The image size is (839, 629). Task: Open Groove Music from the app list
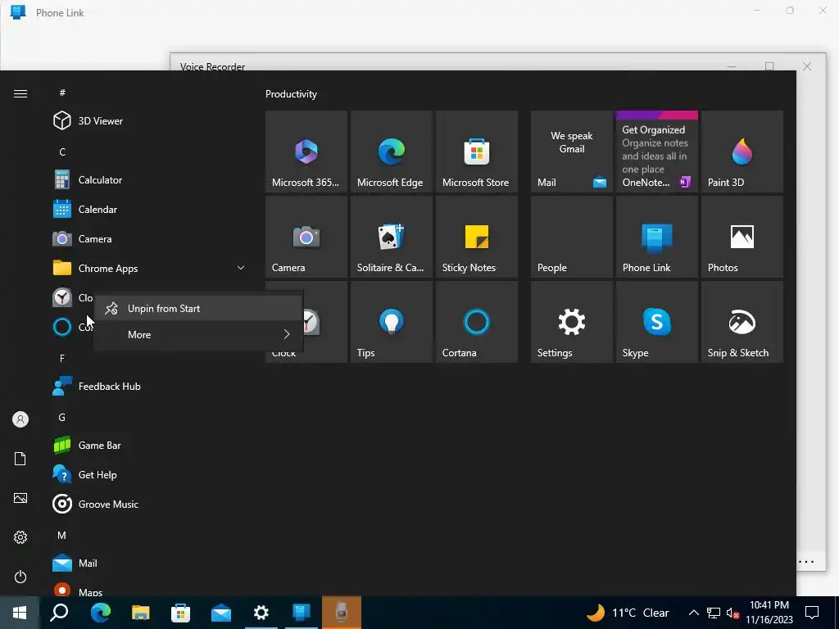coord(150,504)
